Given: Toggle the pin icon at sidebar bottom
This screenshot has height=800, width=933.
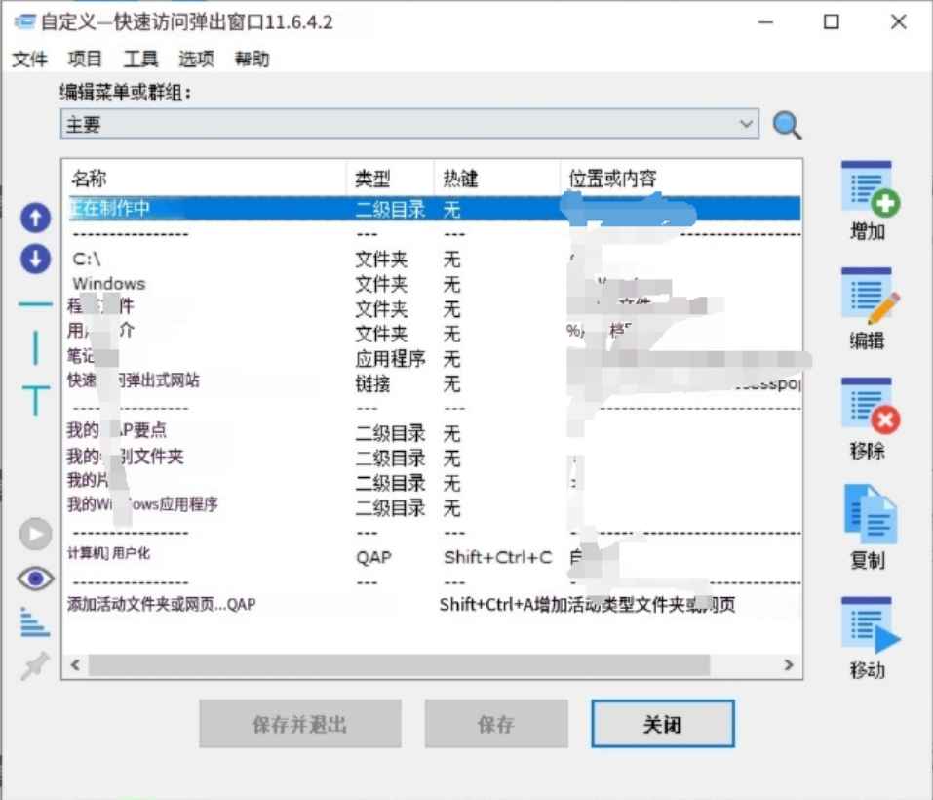Looking at the screenshot, I should pyautogui.click(x=35, y=664).
